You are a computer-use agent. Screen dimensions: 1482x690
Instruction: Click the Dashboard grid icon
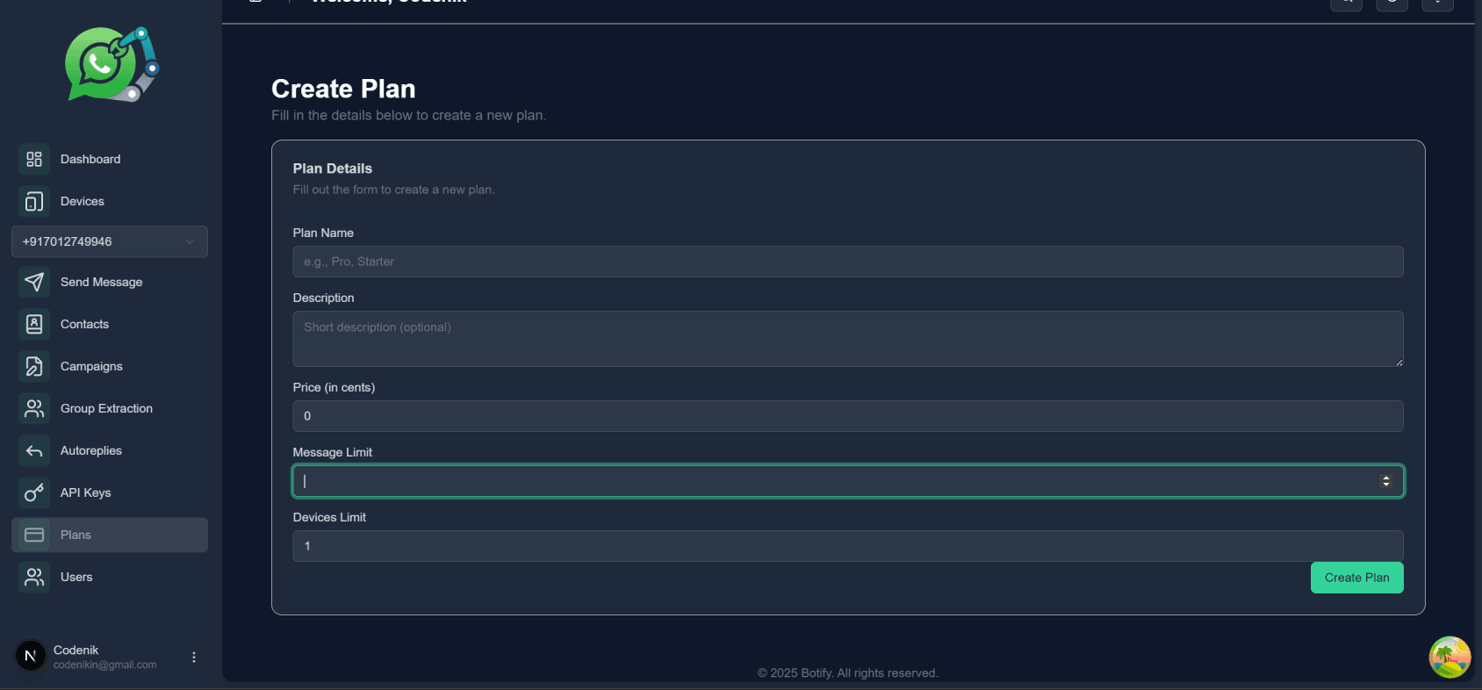coord(34,159)
